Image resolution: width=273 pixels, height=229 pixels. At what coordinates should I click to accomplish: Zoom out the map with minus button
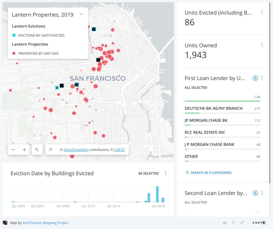13,150
